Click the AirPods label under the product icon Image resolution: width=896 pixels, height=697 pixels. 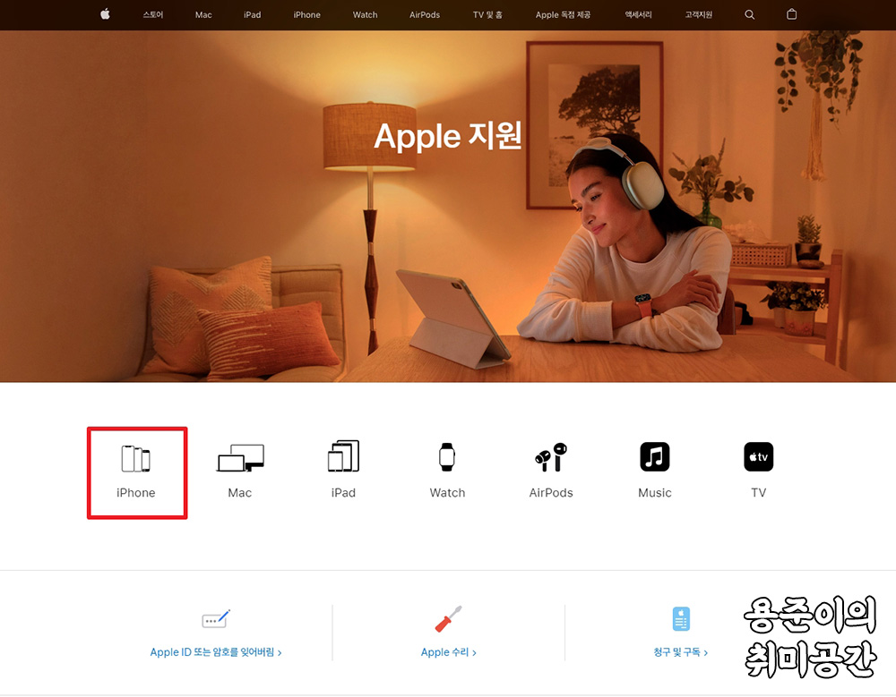(551, 493)
